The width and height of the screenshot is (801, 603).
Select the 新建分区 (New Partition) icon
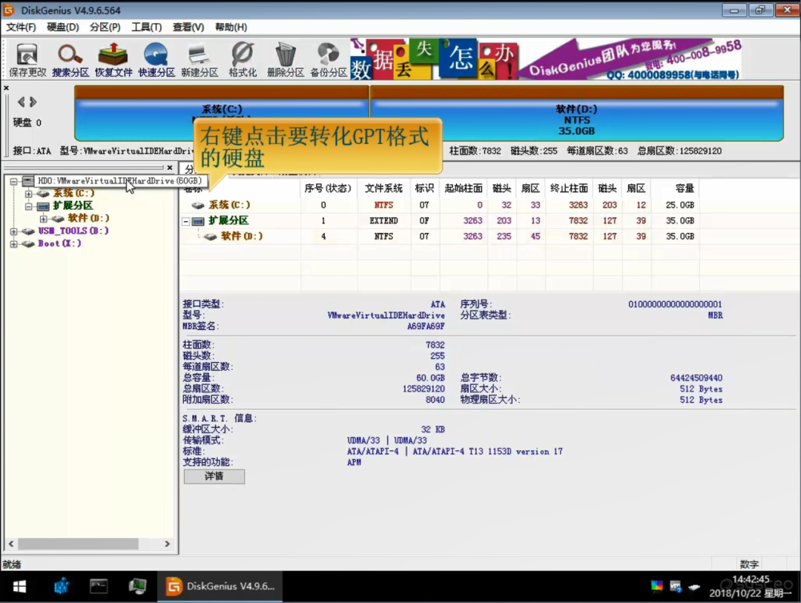tap(200, 59)
